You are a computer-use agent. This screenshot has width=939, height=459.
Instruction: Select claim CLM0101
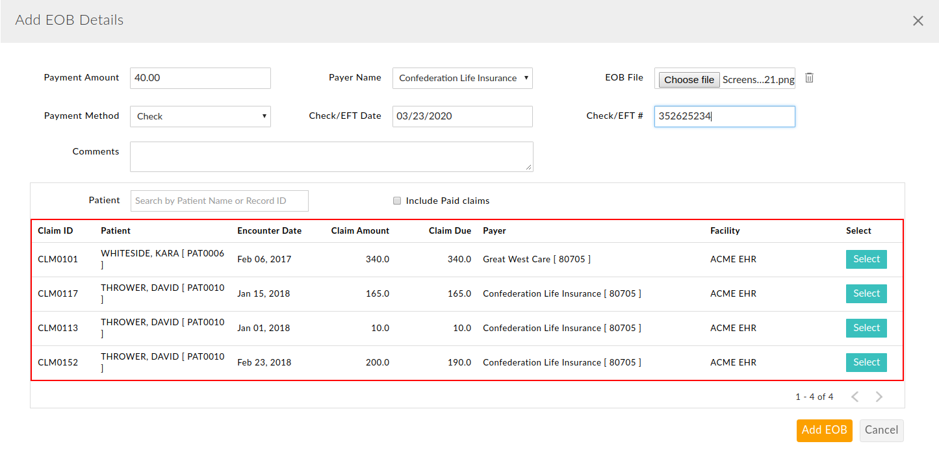coord(866,259)
